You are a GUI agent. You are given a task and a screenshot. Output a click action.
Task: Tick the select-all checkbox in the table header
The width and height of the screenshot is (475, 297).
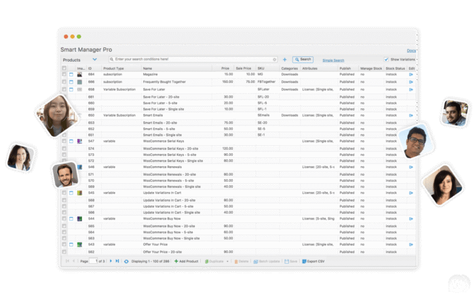(x=64, y=68)
